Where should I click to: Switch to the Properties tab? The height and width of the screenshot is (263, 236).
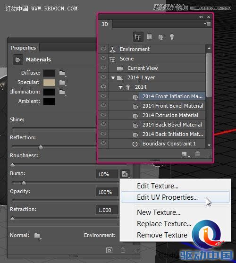click(x=24, y=48)
